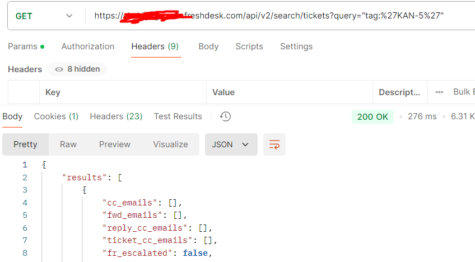Click the 200 OK status badge
475x262 pixels.
click(x=372, y=116)
